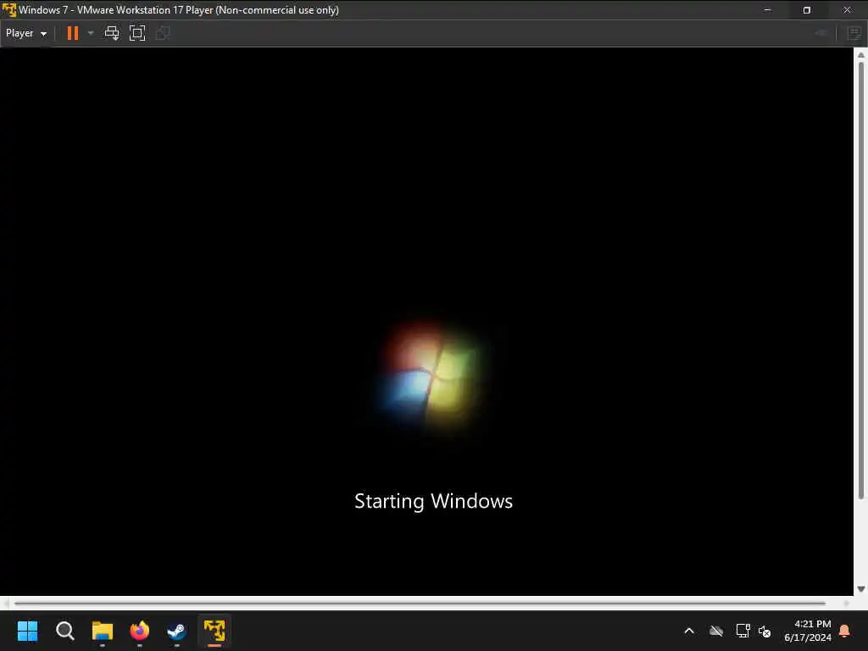868x651 pixels.
Task: Click the VMware Player taskbar icon
Action: tap(214, 631)
